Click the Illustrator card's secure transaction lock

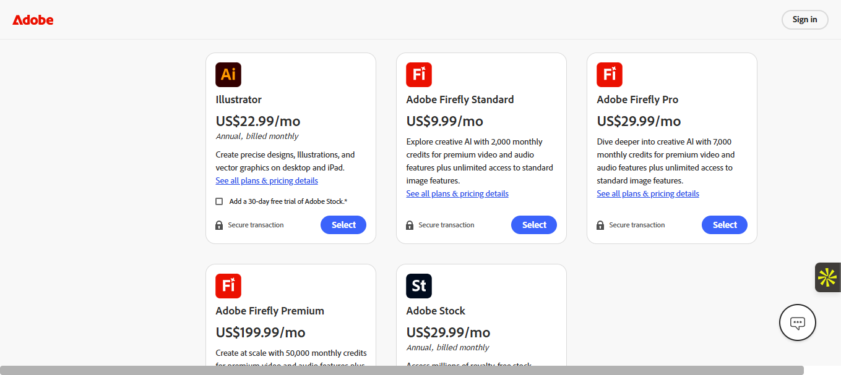(219, 225)
